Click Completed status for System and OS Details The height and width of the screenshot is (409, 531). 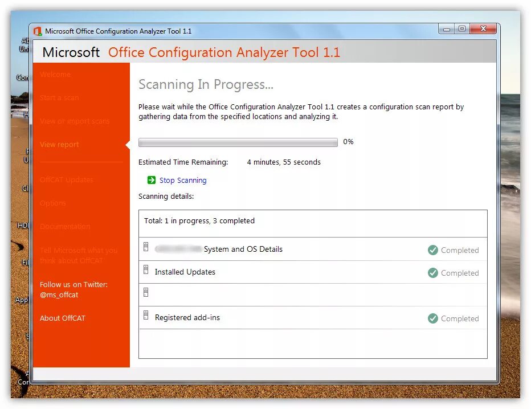click(460, 251)
